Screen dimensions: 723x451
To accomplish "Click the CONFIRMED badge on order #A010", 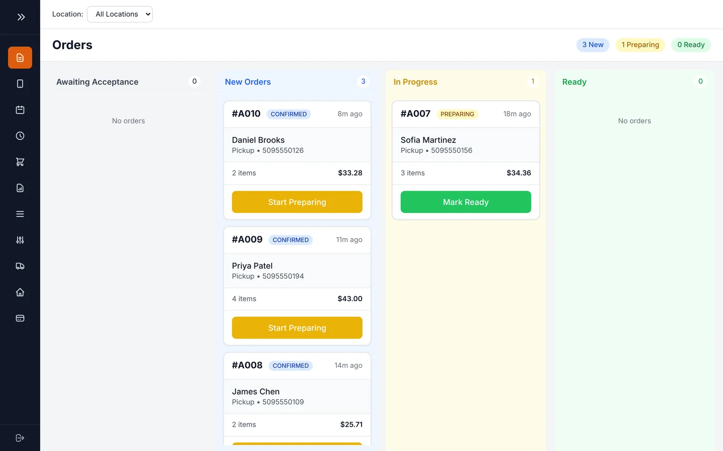I will tap(289, 114).
